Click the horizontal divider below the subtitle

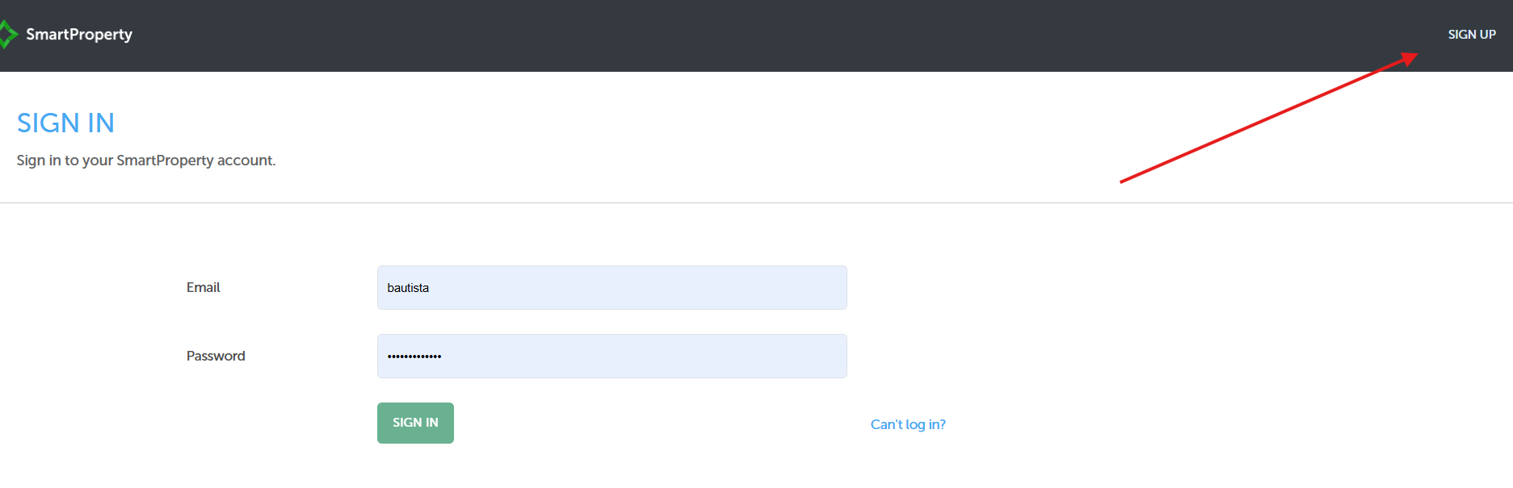[x=756, y=202]
